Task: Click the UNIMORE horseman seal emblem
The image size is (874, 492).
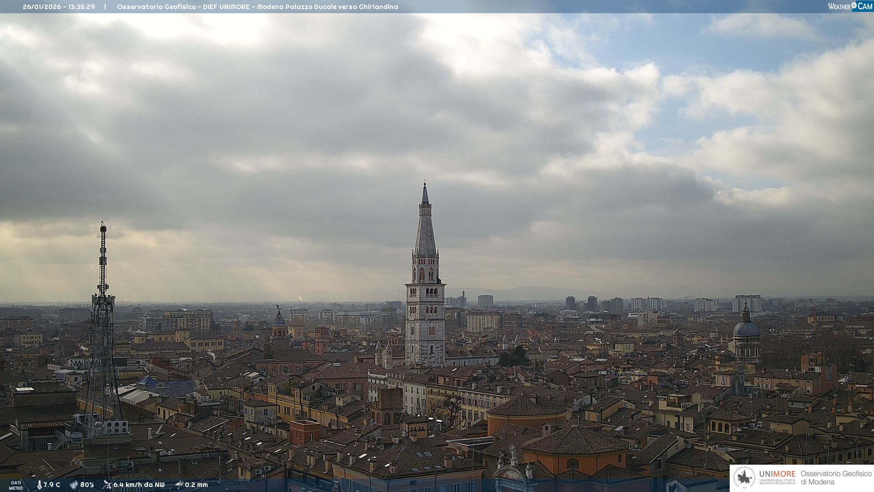Action: [745, 478]
